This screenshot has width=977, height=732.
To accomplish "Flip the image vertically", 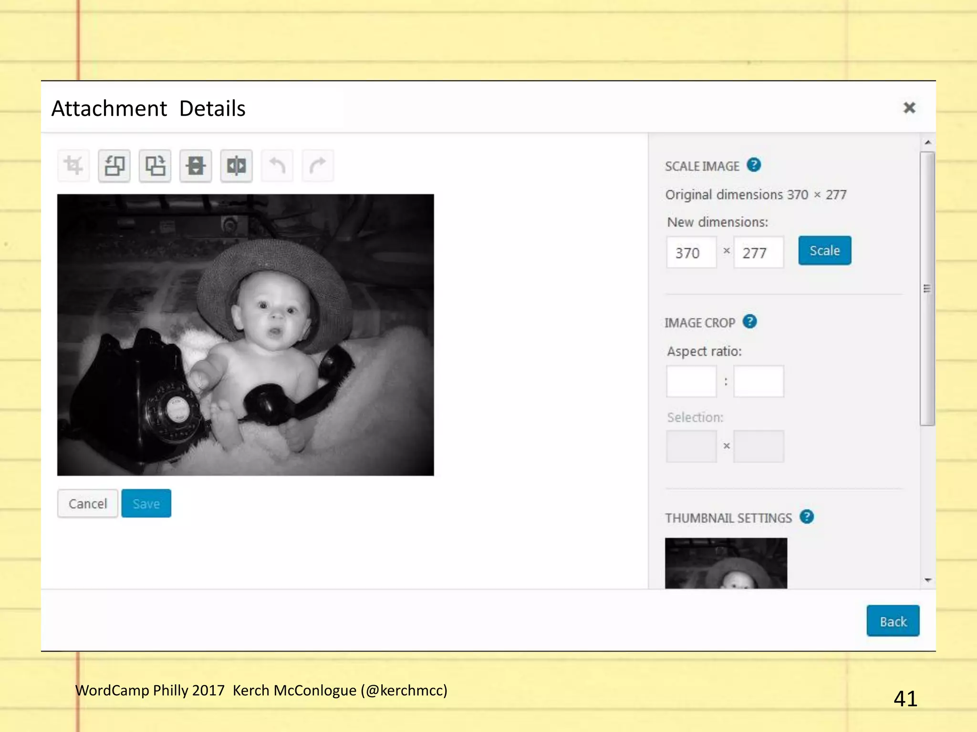I will pyautogui.click(x=196, y=166).
